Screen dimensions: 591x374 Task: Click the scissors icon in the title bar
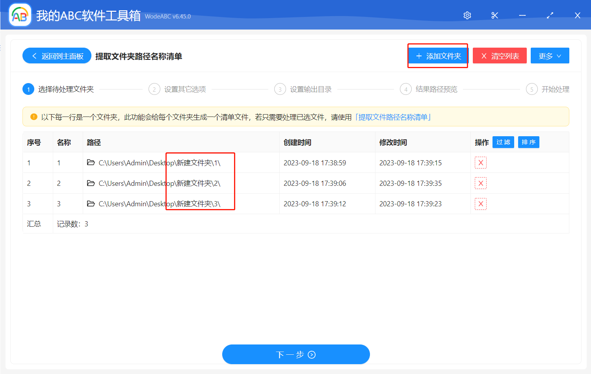tap(494, 15)
